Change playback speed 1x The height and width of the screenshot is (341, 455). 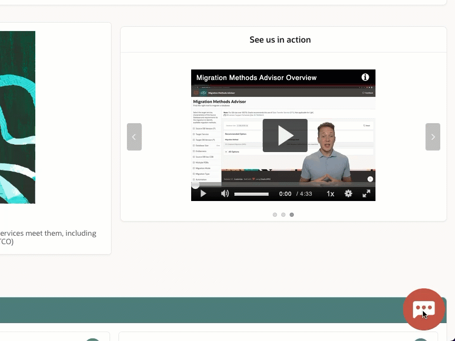(x=330, y=194)
